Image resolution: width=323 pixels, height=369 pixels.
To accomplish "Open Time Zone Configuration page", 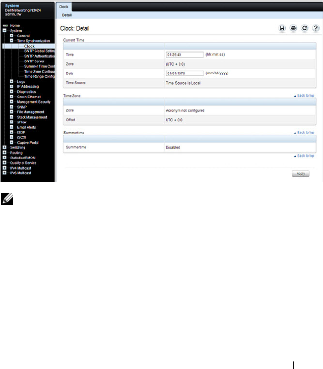I will (39, 71).
